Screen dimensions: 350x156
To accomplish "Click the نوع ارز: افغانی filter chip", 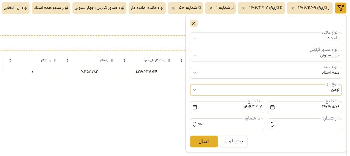I will (16, 8).
